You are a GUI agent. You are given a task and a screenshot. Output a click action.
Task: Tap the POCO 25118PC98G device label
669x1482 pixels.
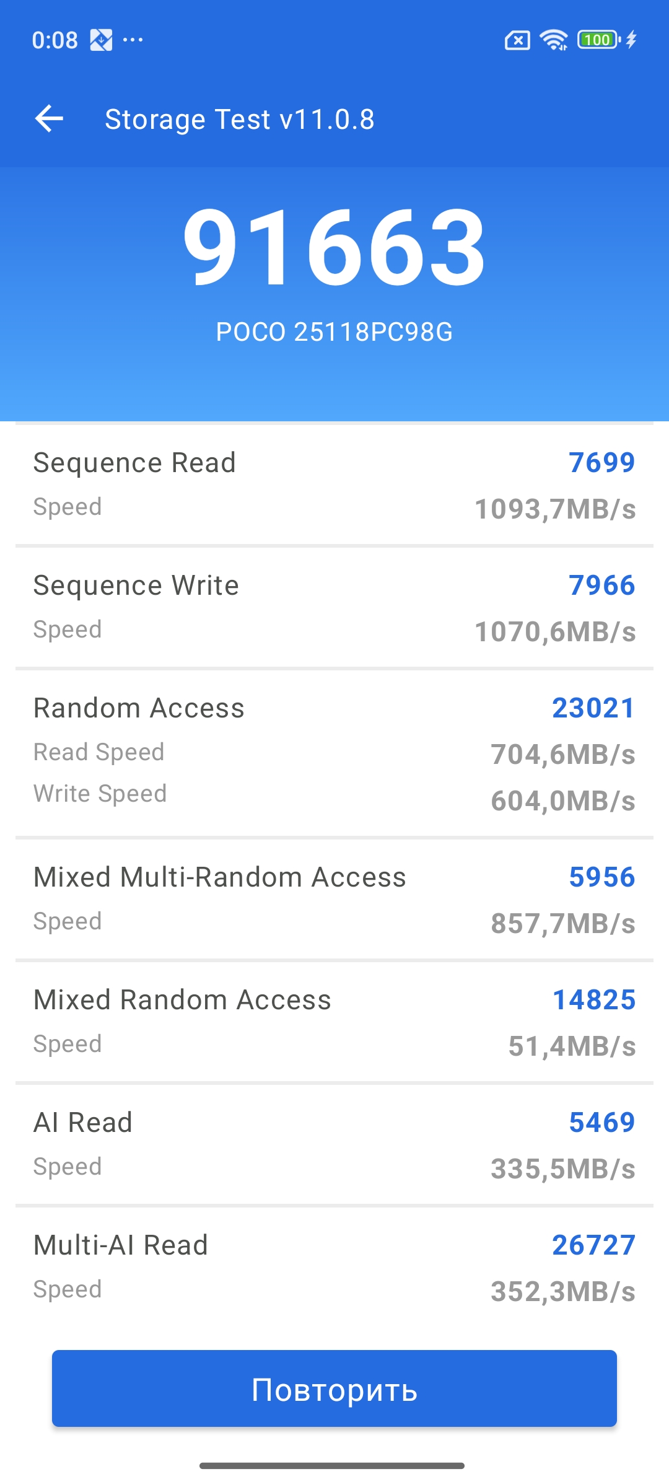pos(334,332)
